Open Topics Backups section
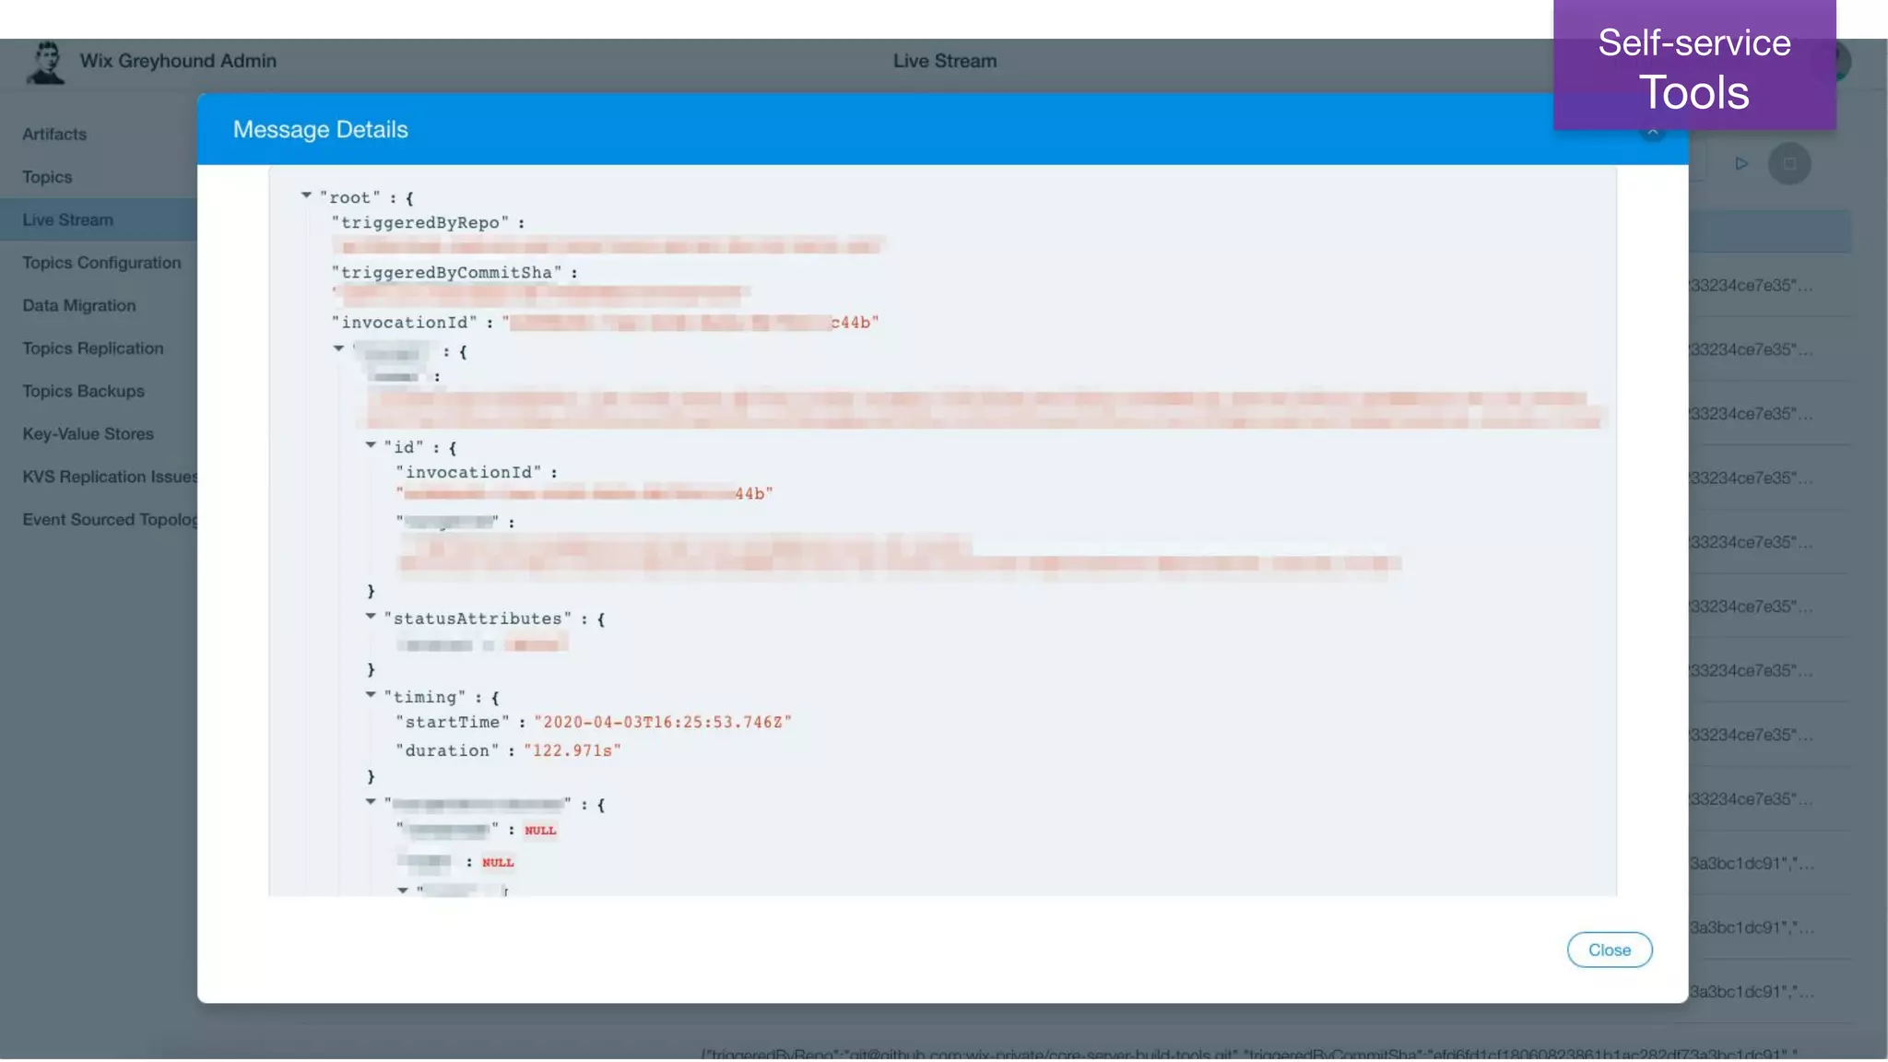 [84, 392]
